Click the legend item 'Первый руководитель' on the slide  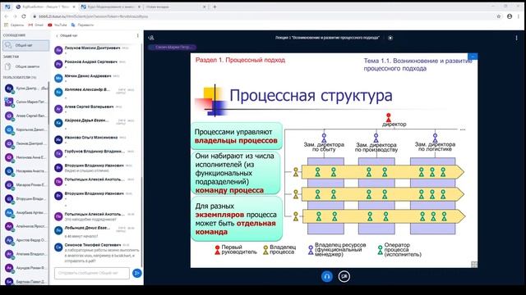point(236,249)
